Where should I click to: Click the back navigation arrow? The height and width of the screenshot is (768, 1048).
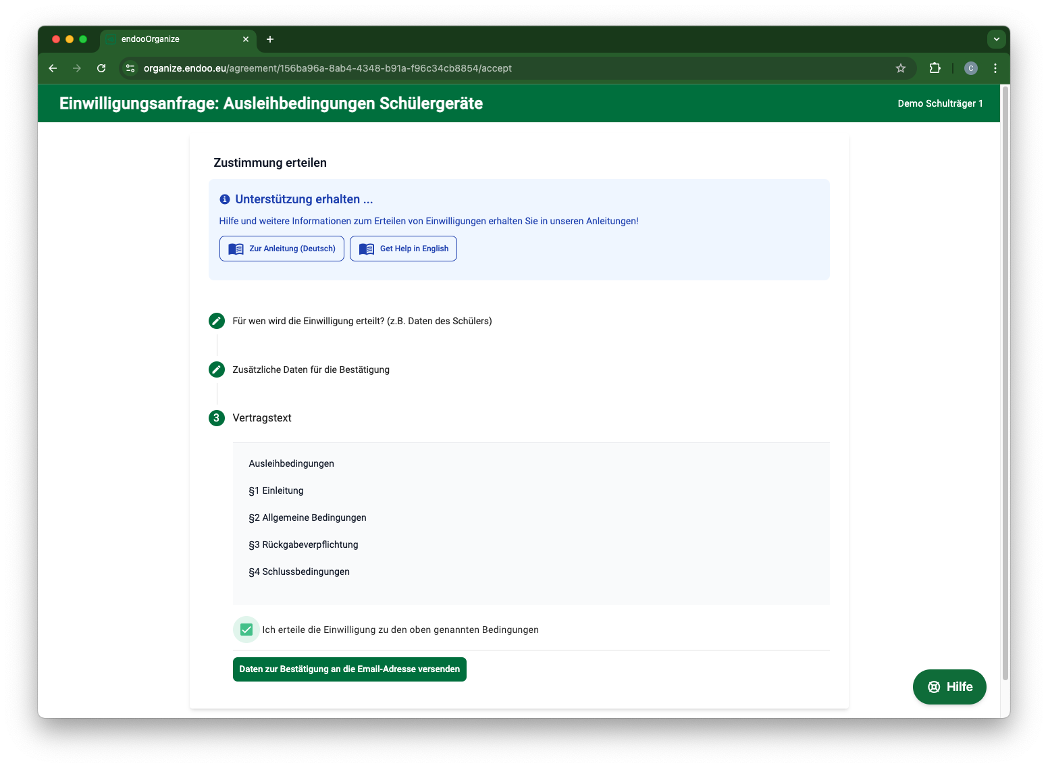click(53, 68)
